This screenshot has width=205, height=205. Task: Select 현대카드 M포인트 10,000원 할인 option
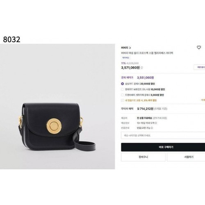(123, 89)
